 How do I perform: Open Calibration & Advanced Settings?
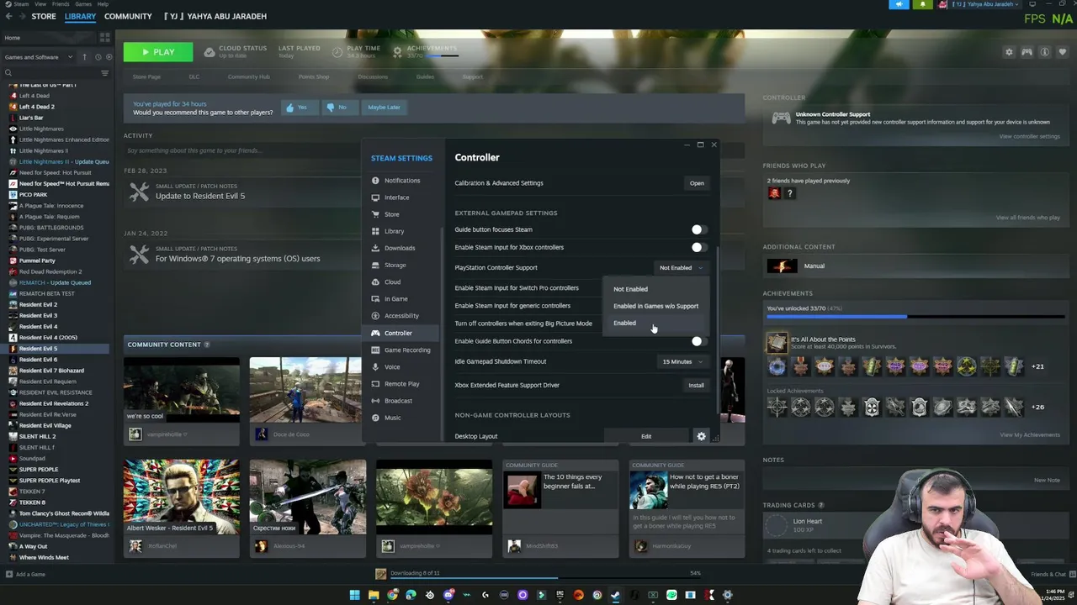[x=697, y=183]
